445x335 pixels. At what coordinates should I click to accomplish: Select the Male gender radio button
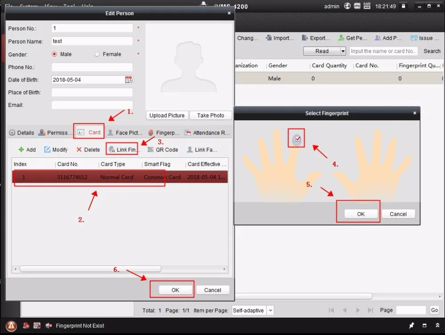tap(54, 54)
